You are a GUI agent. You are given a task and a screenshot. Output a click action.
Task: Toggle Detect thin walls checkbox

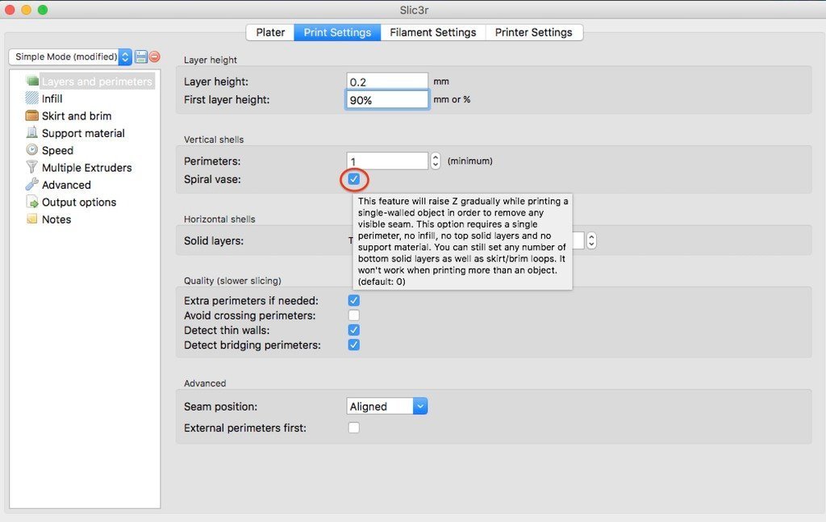354,330
